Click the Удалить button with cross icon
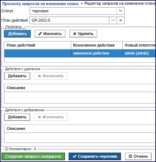The image size is (156, 162). (x=83, y=34)
